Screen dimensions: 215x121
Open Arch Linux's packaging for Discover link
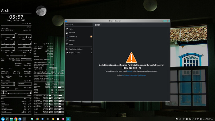[x=134, y=75]
